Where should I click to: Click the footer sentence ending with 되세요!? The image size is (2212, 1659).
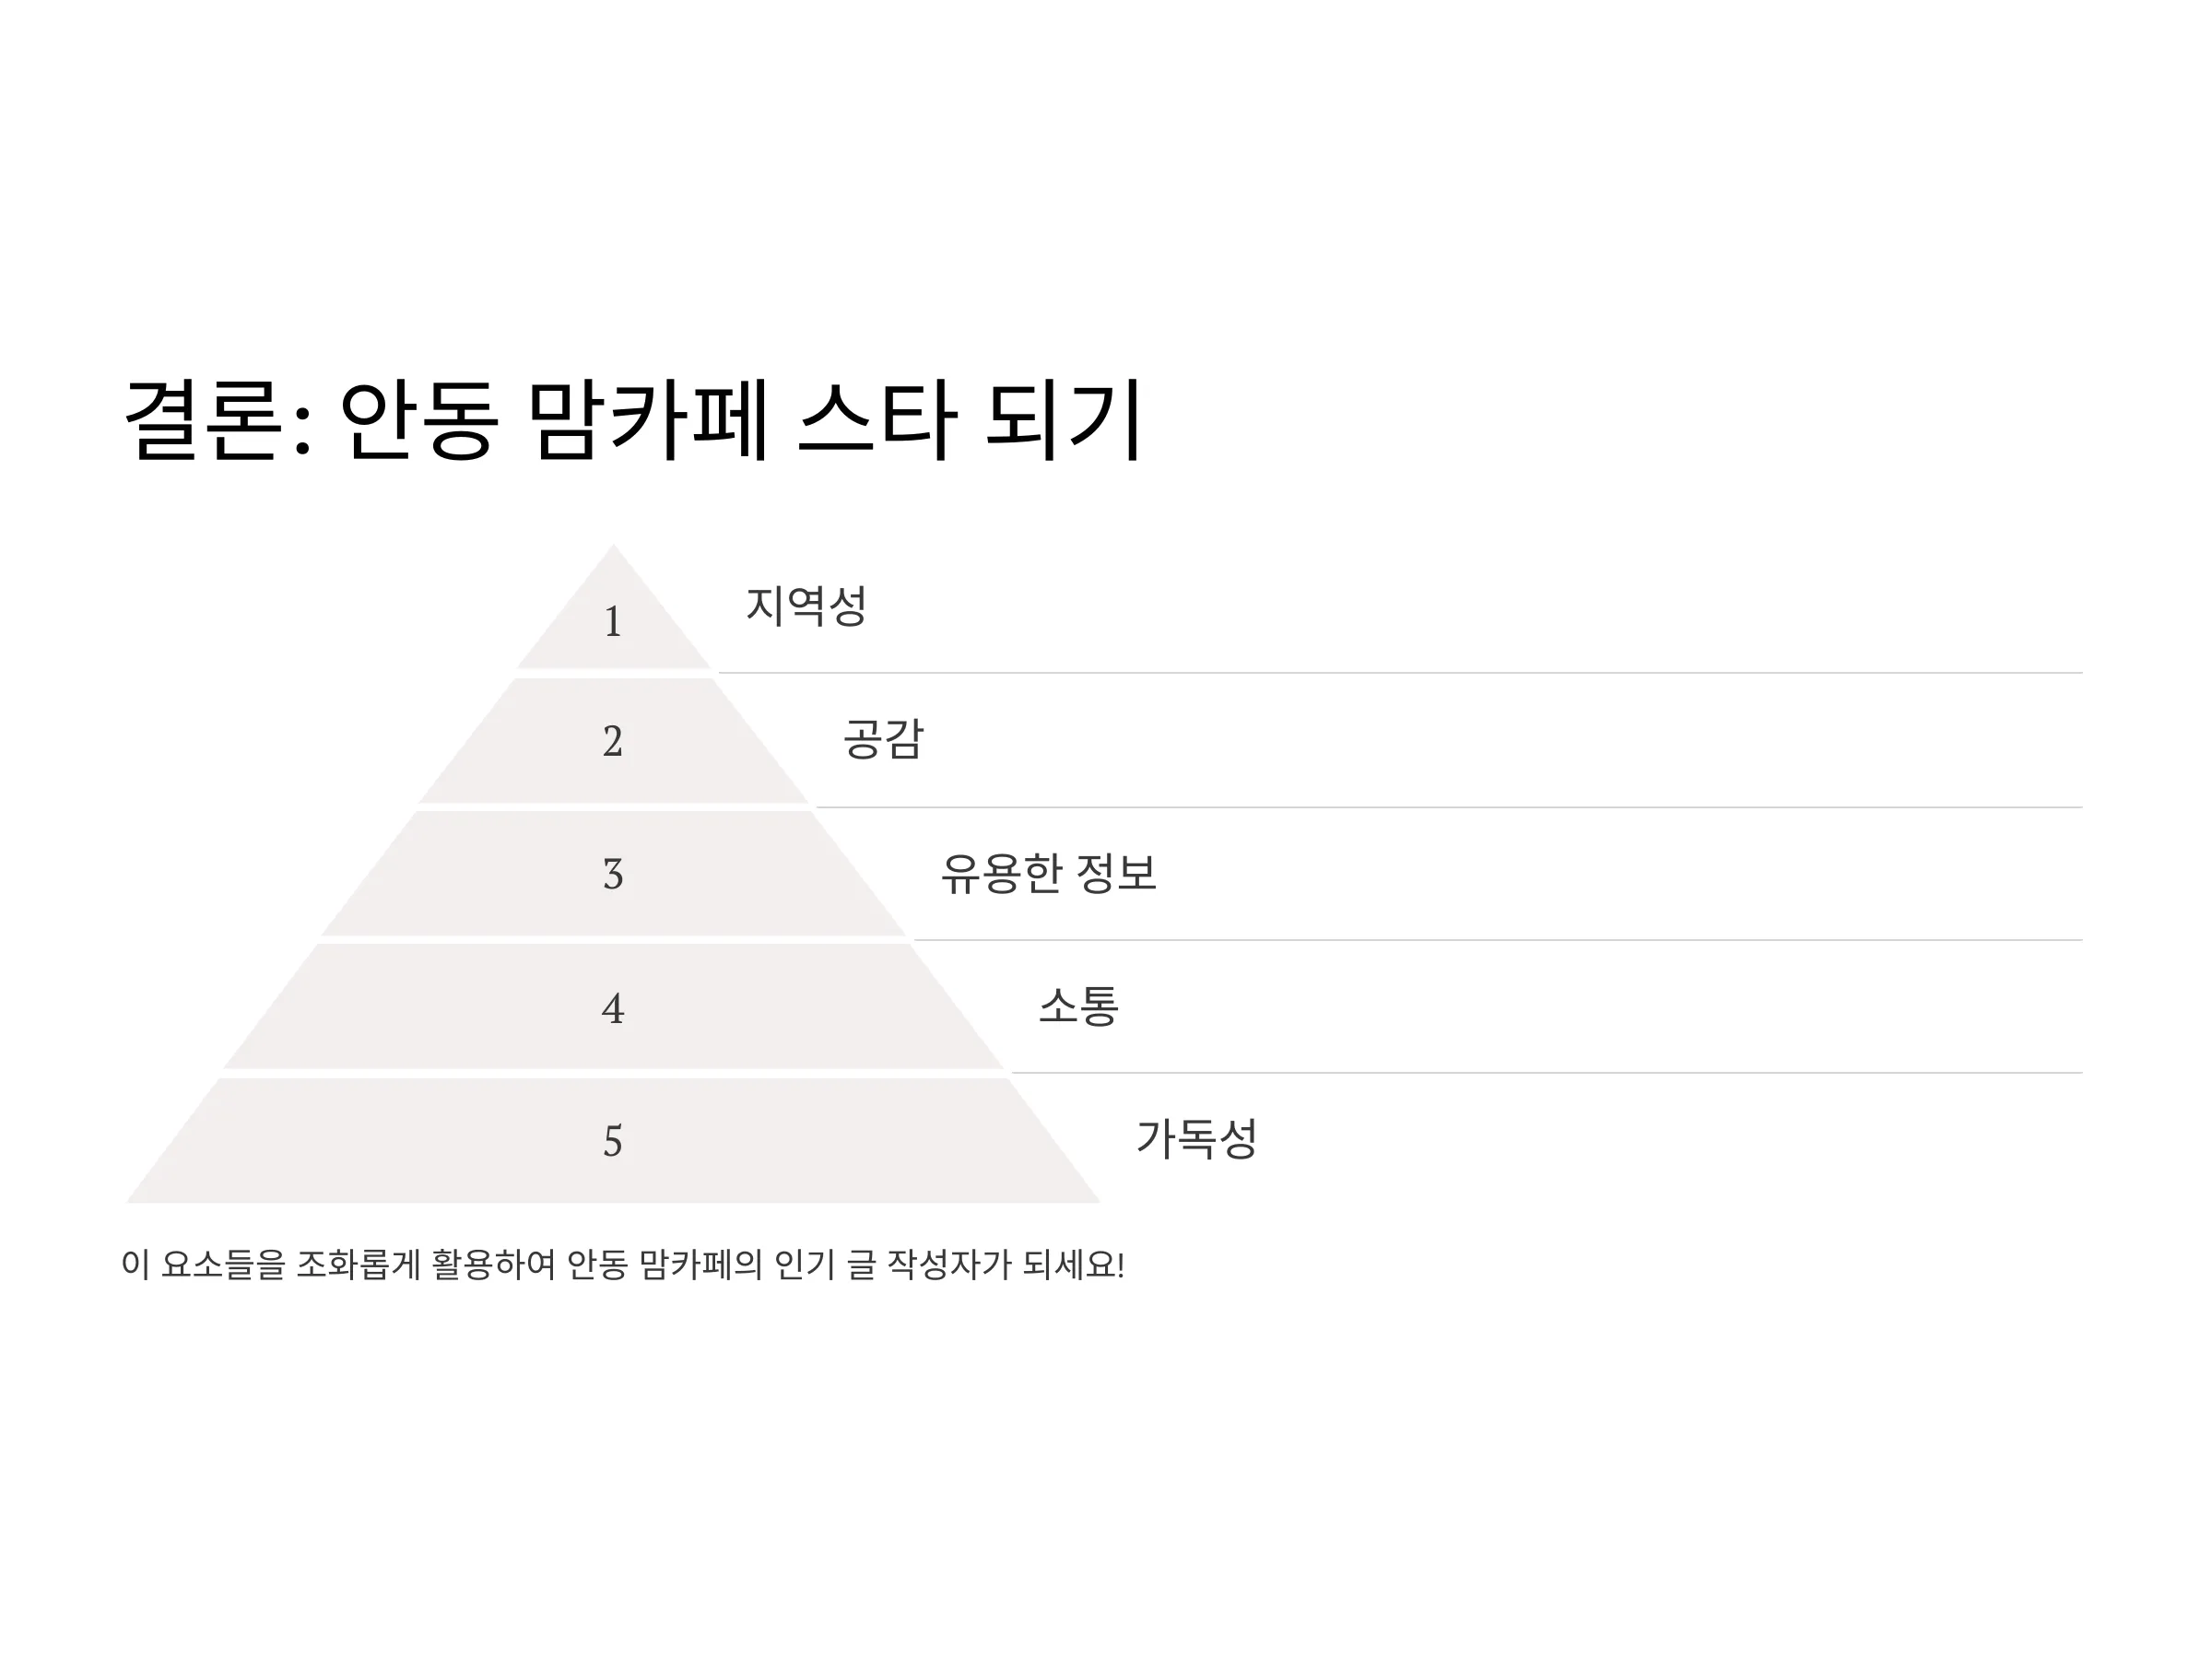point(623,1265)
